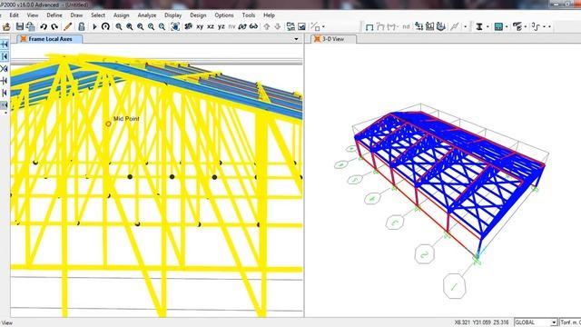Click the bottom grid bubble in 3-D View
This screenshot has width=581, height=327.
[x=454, y=286]
